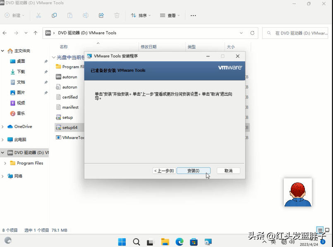The image size is (333, 247).
Task: Click the address bar path
Action: pos(87,33)
